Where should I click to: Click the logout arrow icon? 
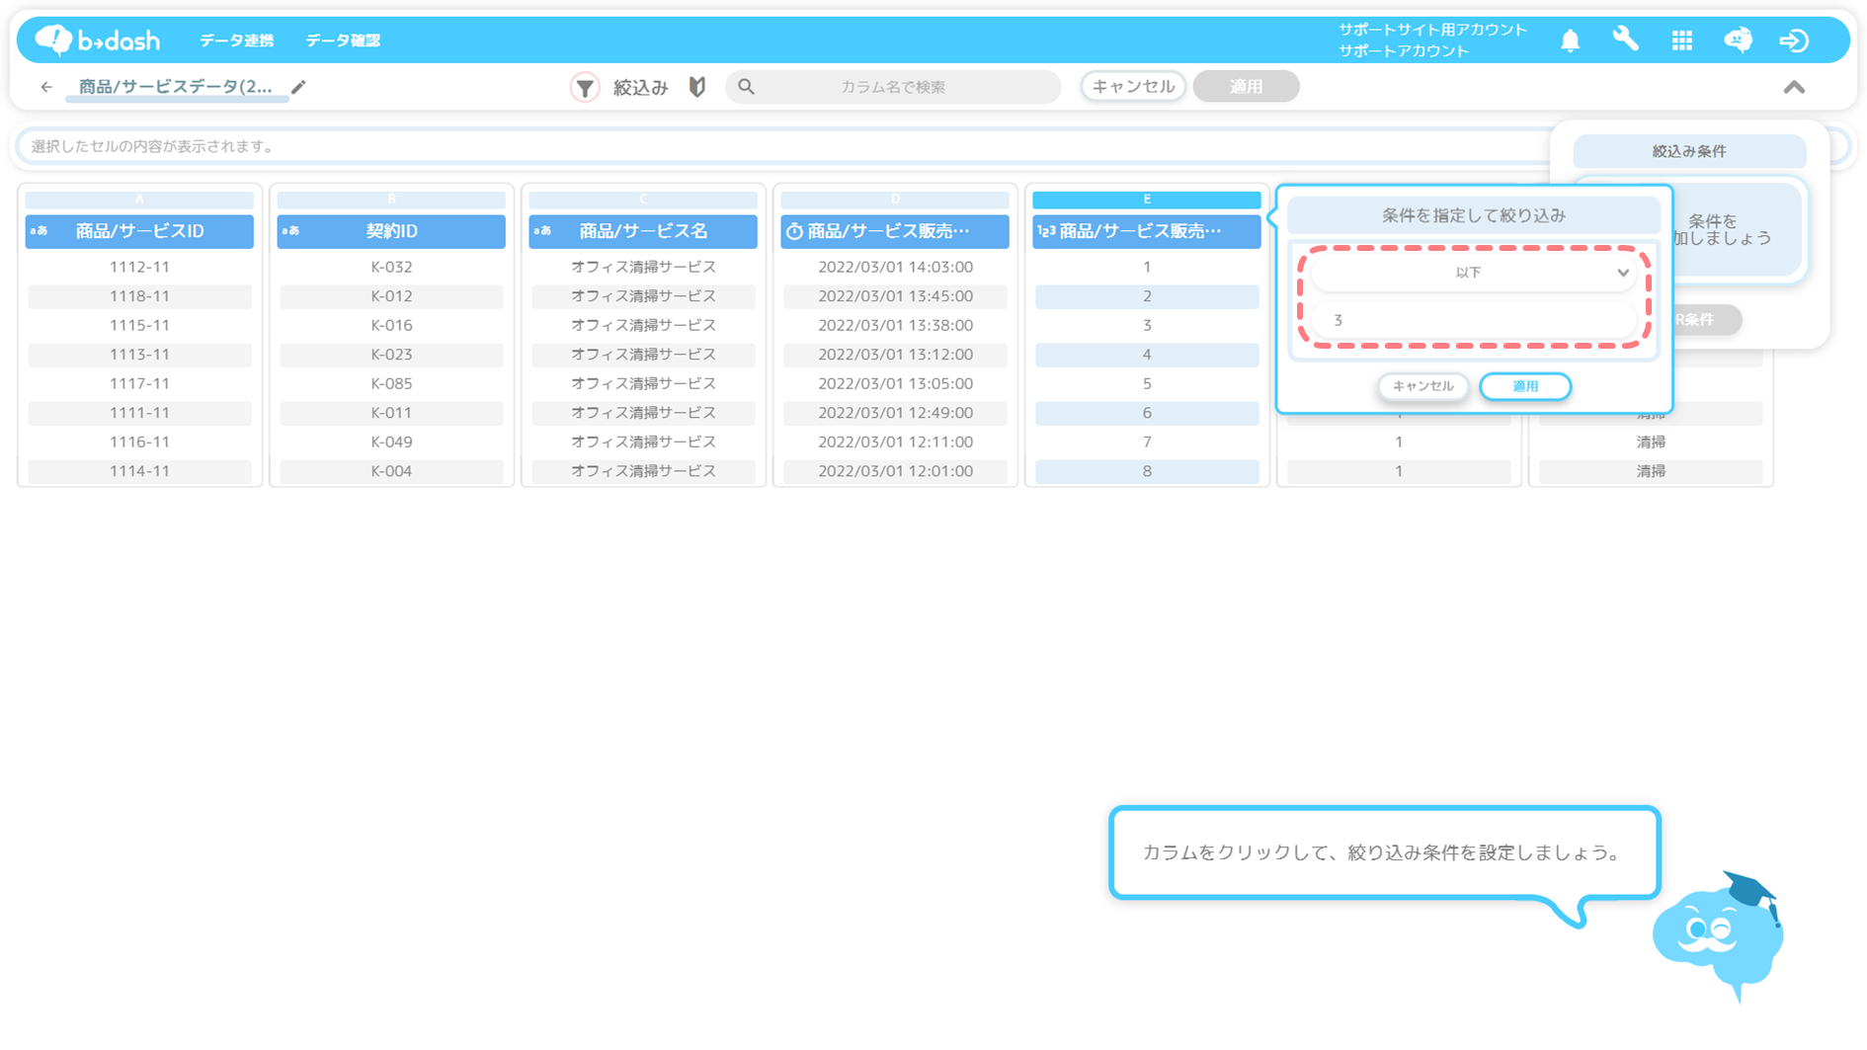click(1794, 40)
